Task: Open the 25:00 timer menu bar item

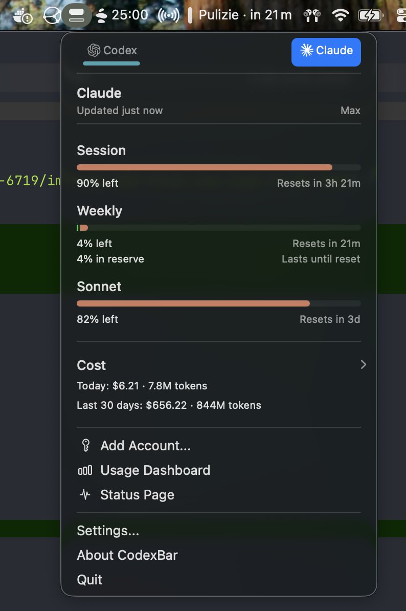Action: [x=122, y=15]
